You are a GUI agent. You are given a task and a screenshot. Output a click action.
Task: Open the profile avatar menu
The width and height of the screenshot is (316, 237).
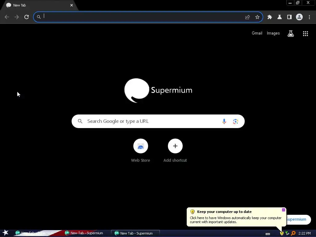pos(299,17)
